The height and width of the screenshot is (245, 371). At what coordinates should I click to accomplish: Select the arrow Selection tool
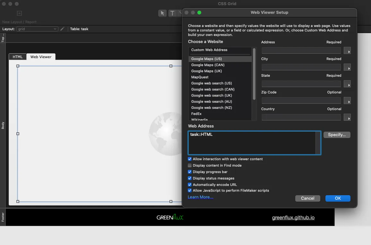pyautogui.click(x=162, y=13)
